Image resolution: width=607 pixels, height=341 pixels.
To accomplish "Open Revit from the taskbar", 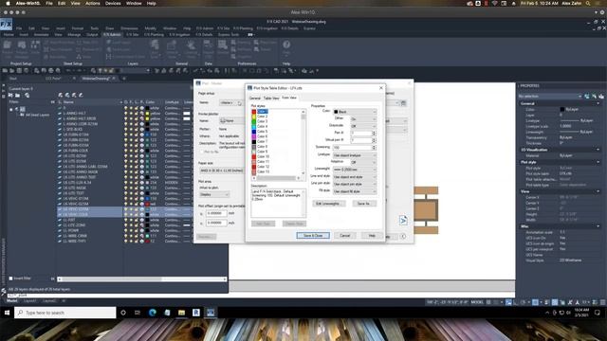I will click(x=196, y=313).
